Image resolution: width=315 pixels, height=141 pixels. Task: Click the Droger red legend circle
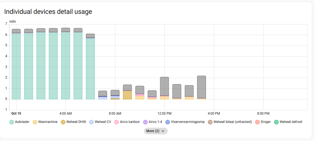[x=257, y=122]
